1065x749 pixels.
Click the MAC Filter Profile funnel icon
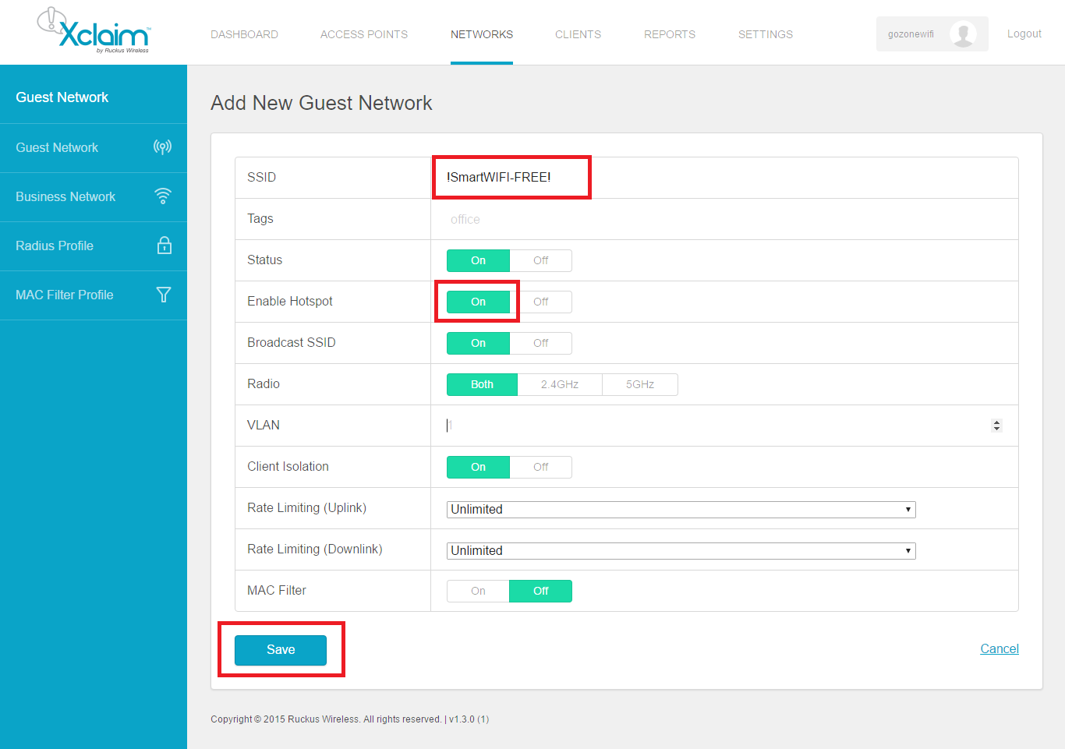pyautogui.click(x=164, y=295)
